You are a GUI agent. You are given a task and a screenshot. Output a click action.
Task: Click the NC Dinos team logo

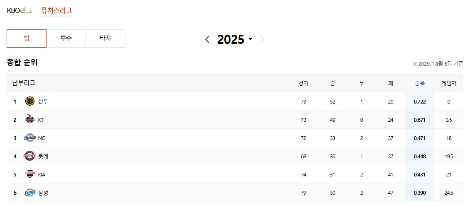click(x=30, y=138)
